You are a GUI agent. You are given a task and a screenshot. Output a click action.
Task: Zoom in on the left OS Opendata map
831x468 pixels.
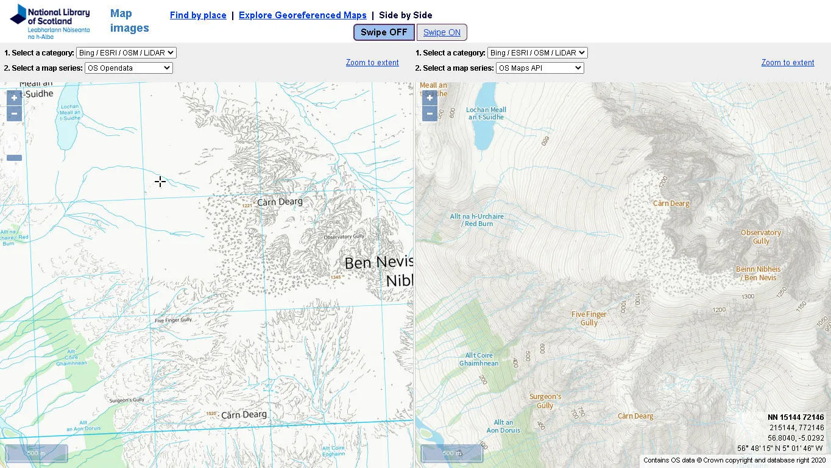tap(13, 97)
